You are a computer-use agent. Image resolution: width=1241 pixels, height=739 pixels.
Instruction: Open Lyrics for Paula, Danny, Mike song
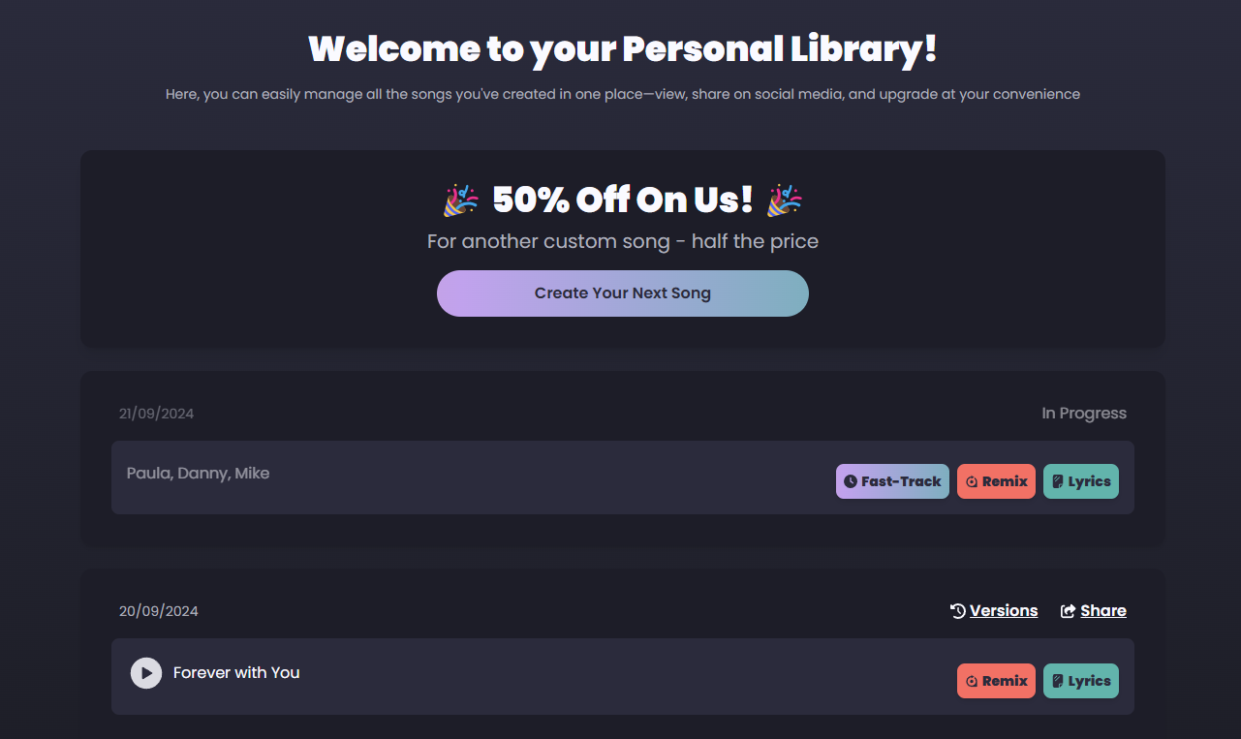[x=1080, y=481]
